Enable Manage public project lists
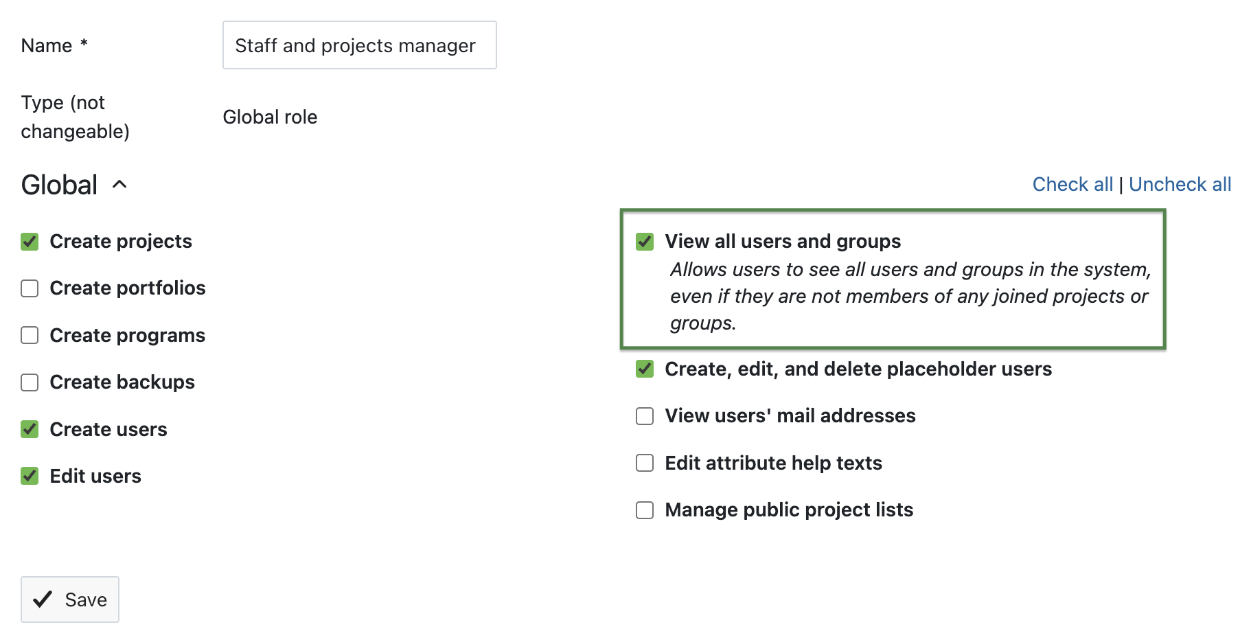The image size is (1251, 640). 644,510
